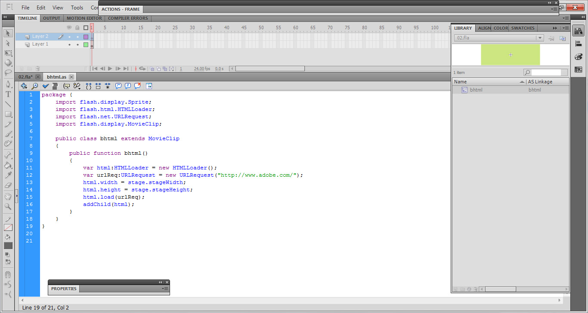This screenshot has width=588, height=313.
Task: Select the Zoom magnifier tool
Action: click(x=8, y=206)
